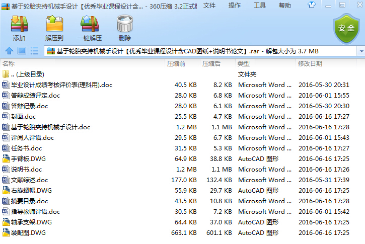Click the 添加 (Add) toolbar icon
Viewport: 365px width, 244px height.
pos(19,24)
